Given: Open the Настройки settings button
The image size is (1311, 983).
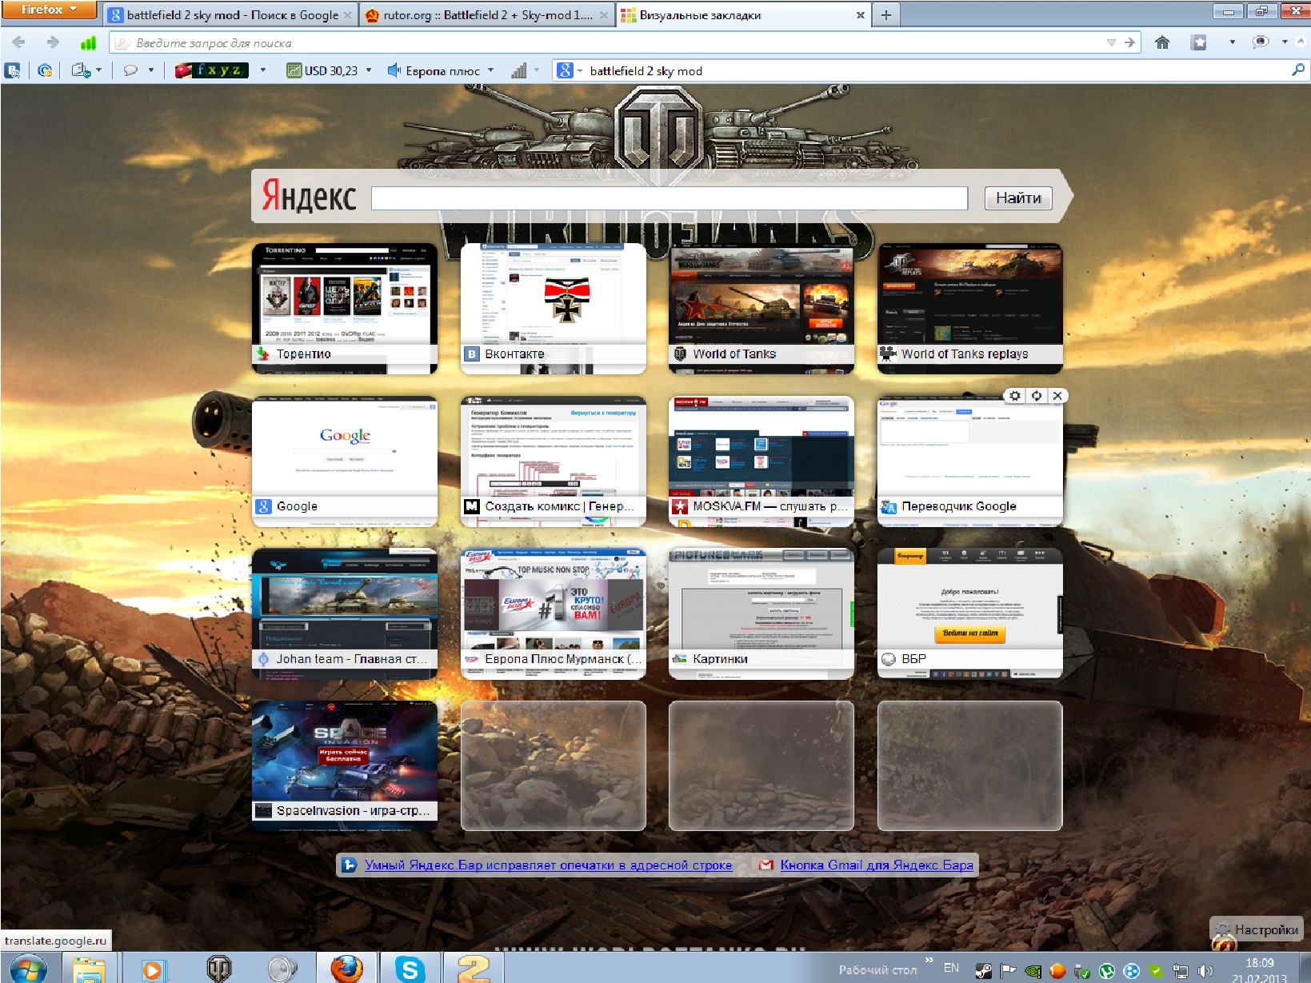Looking at the screenshot, I should tap(1257, 929).
